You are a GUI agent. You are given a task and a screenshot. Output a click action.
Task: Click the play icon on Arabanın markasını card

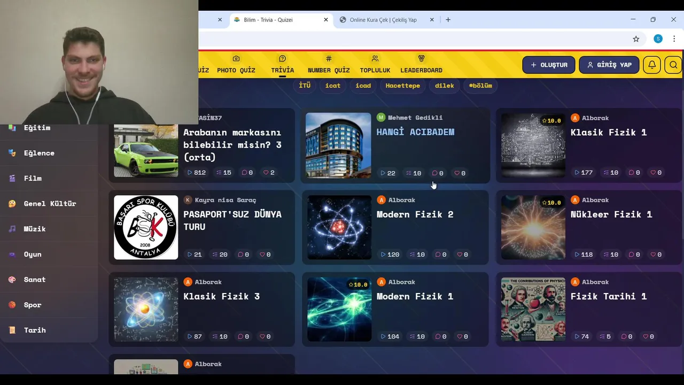(190, 173)
